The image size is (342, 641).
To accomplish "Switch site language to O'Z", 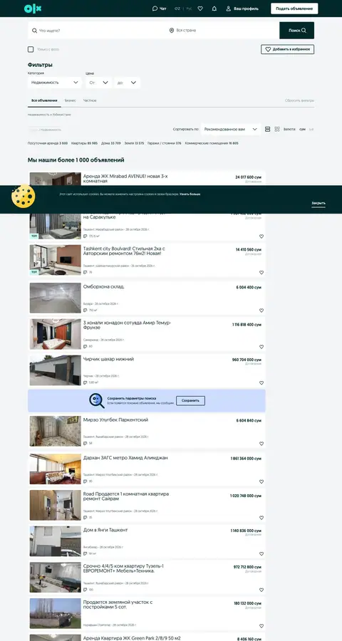I will pyautogui.click(x=177, y=9).
